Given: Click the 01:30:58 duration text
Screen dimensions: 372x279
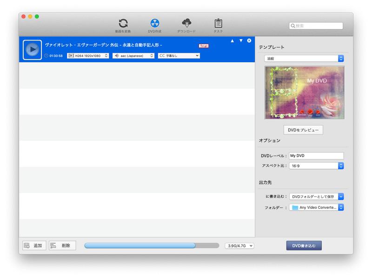Looking at the screenshot, I should pyautogui.click(x=56, y=56).
